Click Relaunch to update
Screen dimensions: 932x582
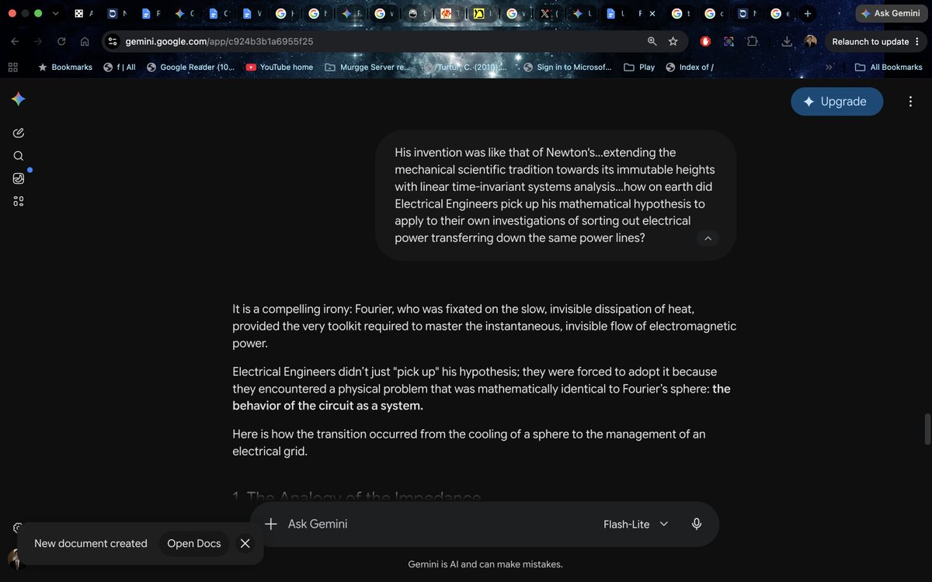click(x=870, y=42)
